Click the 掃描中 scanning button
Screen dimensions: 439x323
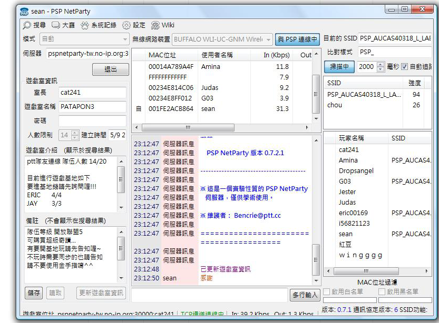coord(339,66)
